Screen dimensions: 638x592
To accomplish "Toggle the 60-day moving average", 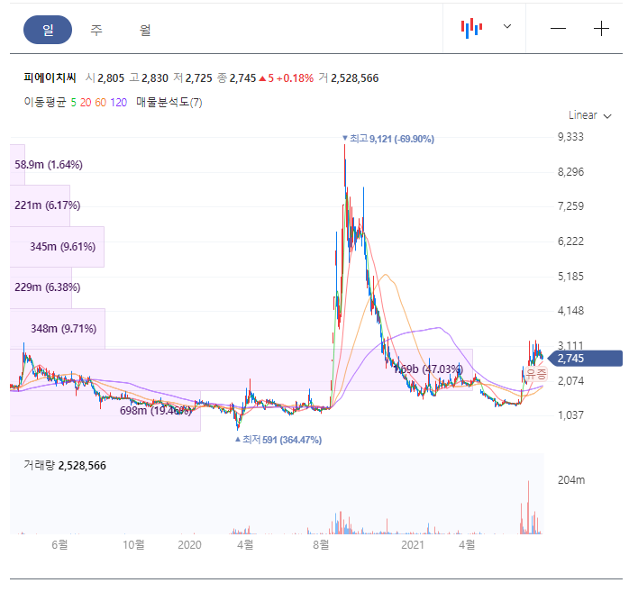I will point(101,103).
